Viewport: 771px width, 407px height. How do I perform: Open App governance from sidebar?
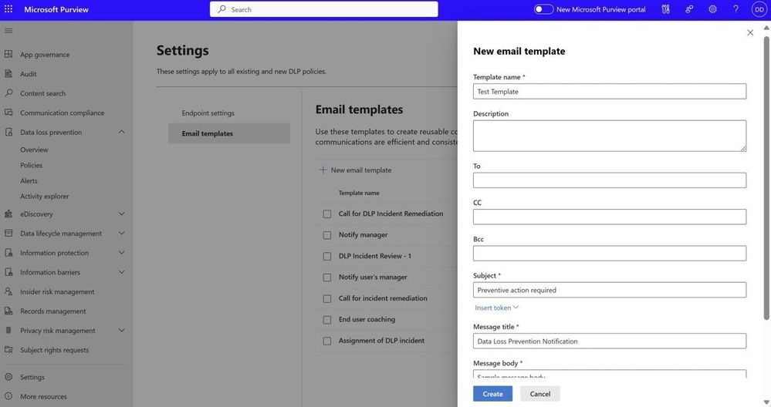click(x=45, y=55)
